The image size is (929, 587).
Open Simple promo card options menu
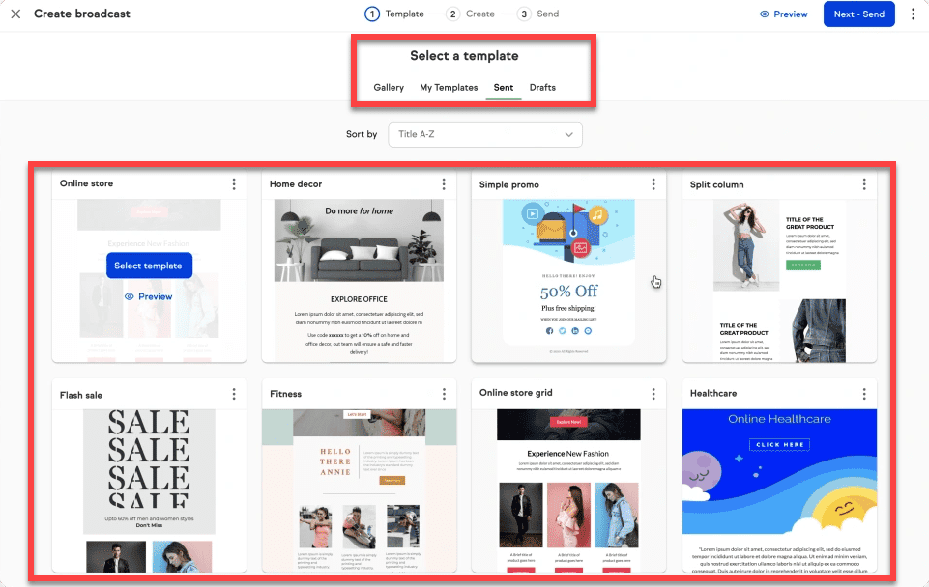tap(653, 184)
